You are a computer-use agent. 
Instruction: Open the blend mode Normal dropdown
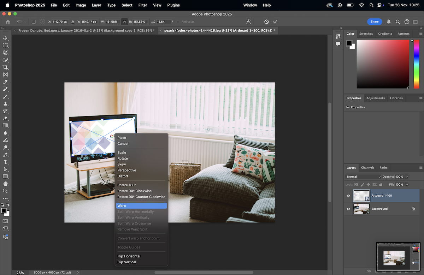364,177
